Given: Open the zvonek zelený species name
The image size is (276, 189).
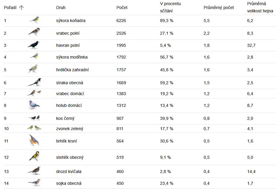Looking at the screenshot, I should point(70,129).
